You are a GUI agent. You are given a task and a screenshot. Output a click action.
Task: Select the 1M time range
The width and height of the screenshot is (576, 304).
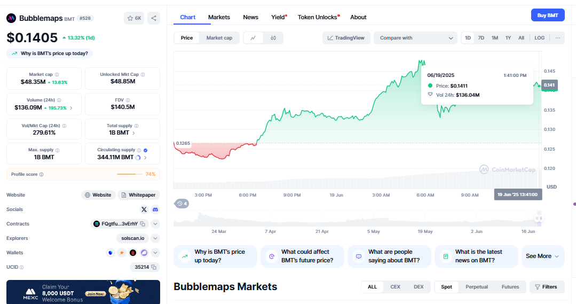pos(495,38)
